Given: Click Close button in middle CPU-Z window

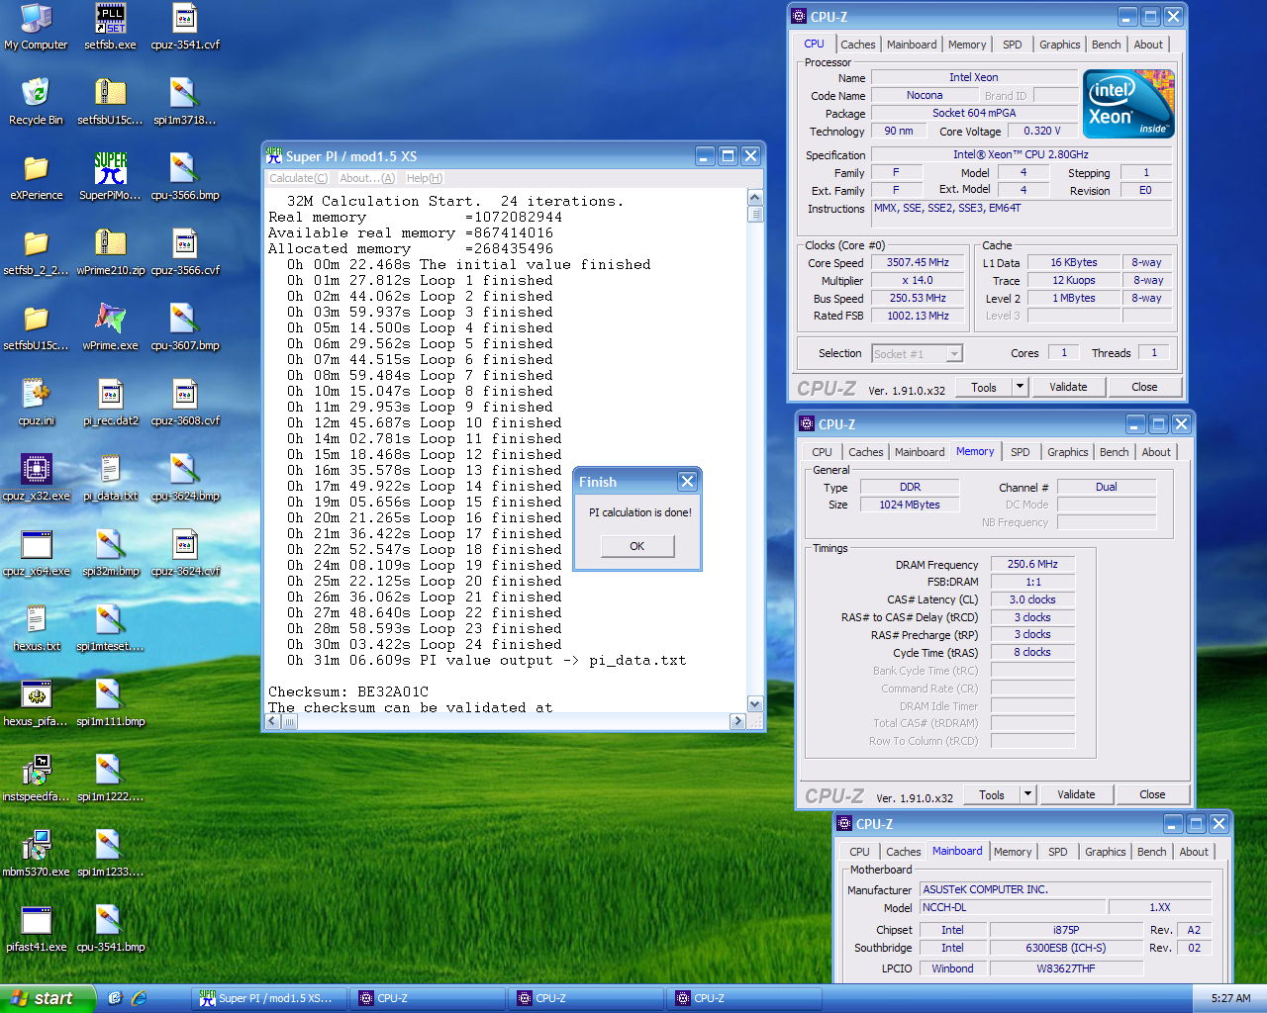Looking at the screenshot, I should (x=1152, y=794).
